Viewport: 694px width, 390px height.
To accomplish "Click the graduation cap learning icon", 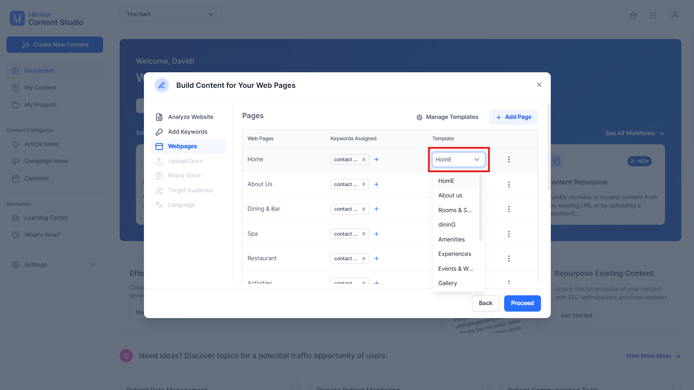I will 633,15.
